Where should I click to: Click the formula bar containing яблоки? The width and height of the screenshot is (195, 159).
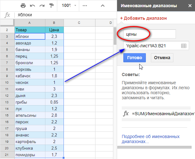click(x=66, y=15)
